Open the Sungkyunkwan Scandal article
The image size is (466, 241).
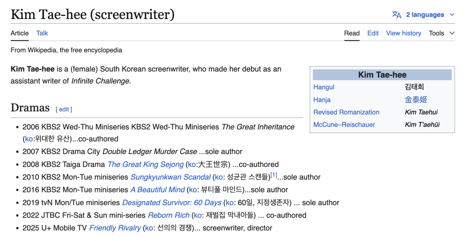tap(170, 177)
